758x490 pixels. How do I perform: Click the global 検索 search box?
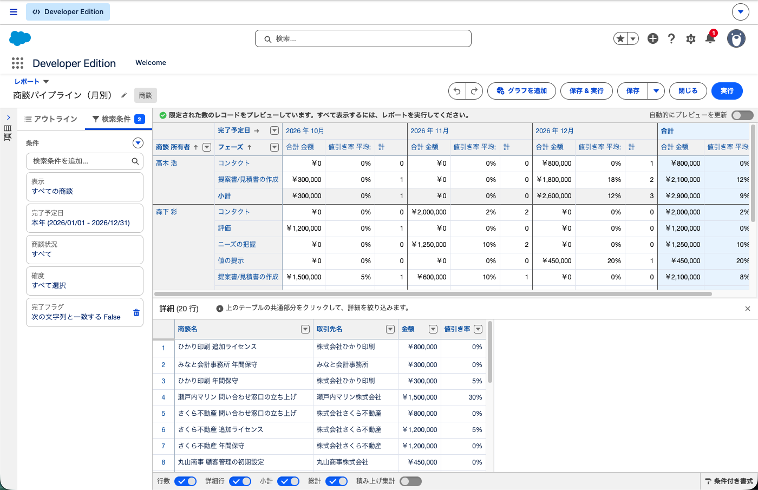pos(363,38)
